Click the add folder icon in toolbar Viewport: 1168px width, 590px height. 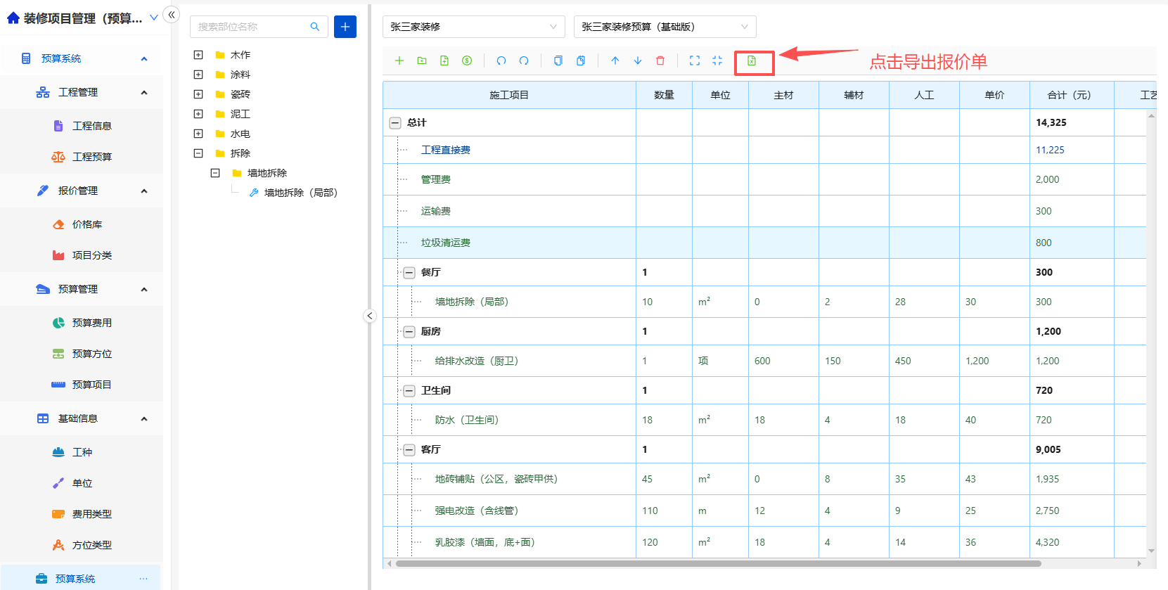coord(422,61)
